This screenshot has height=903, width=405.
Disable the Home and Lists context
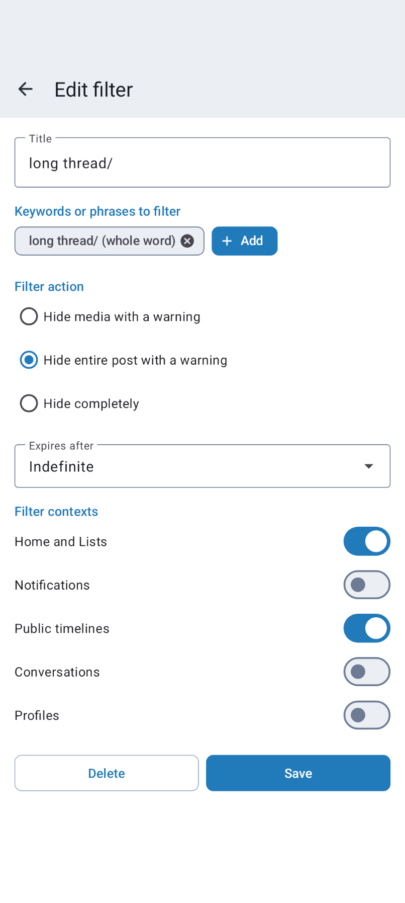pos(366,541)
